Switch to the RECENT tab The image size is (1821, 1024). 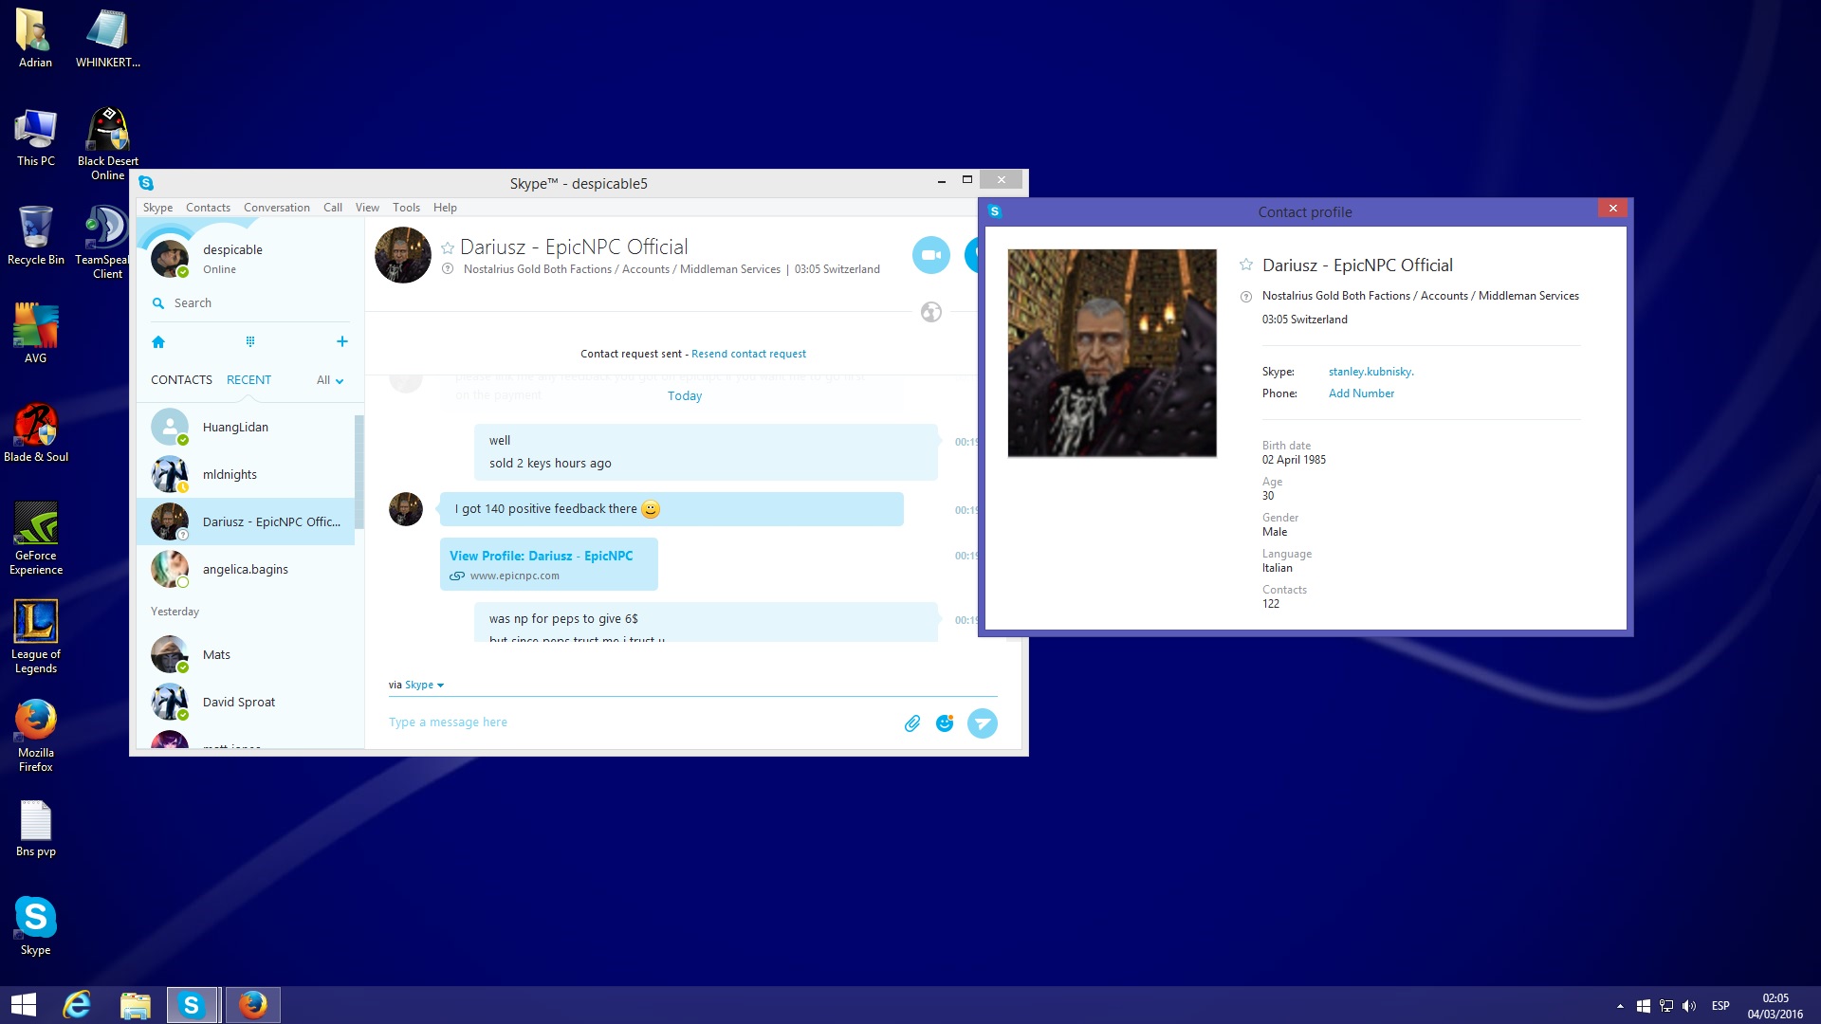click(x=248, y=380)
